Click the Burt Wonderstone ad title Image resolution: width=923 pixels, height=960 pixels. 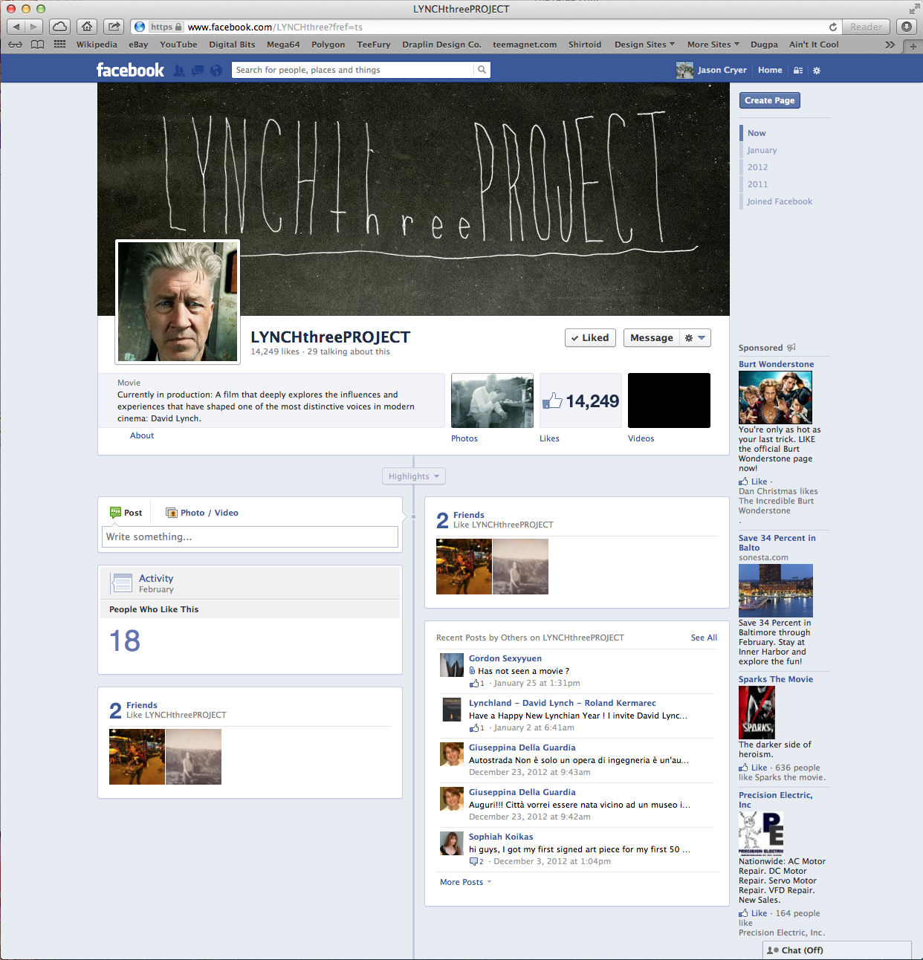pos(776,364)
